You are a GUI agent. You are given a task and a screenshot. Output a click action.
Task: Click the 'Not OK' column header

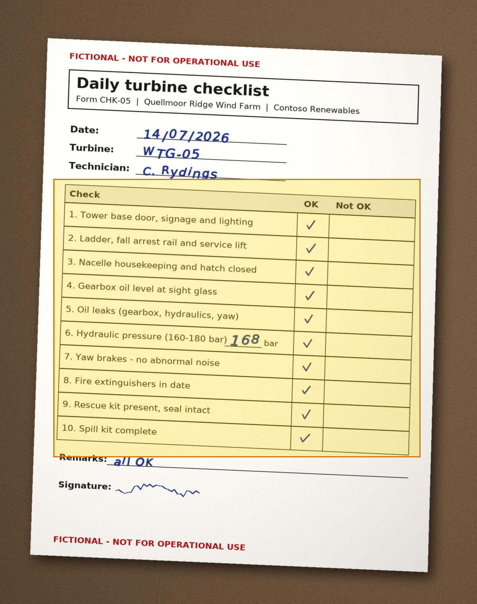pyautogui.click(x=353, y=206)
